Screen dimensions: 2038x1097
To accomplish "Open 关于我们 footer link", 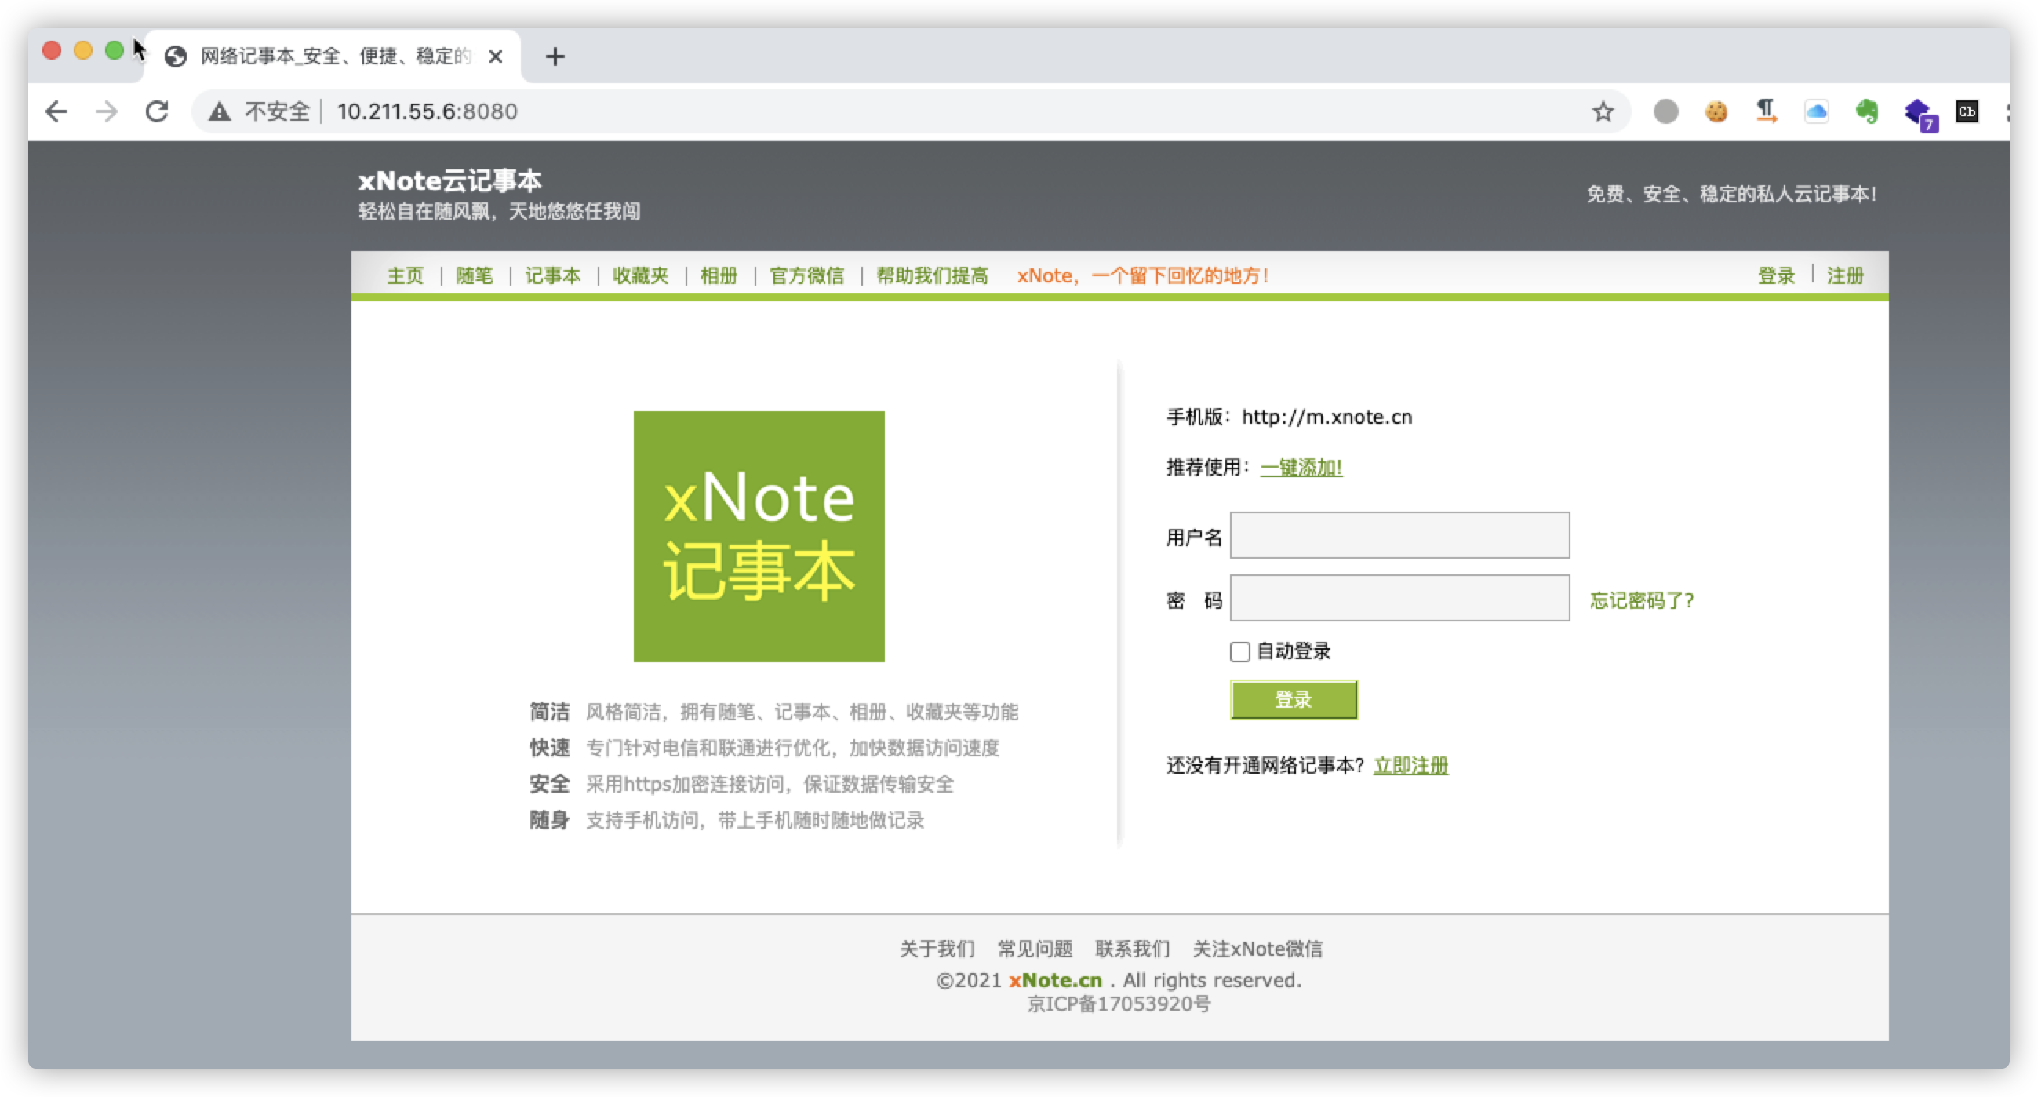I will tap(937, 948).
